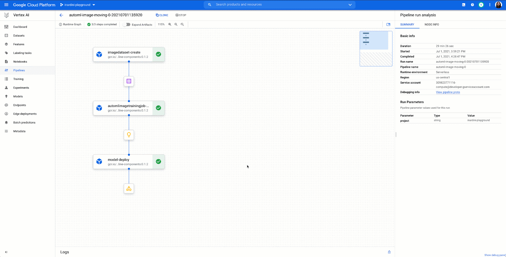Click the dataset artifact node icon

click(129, 81)
